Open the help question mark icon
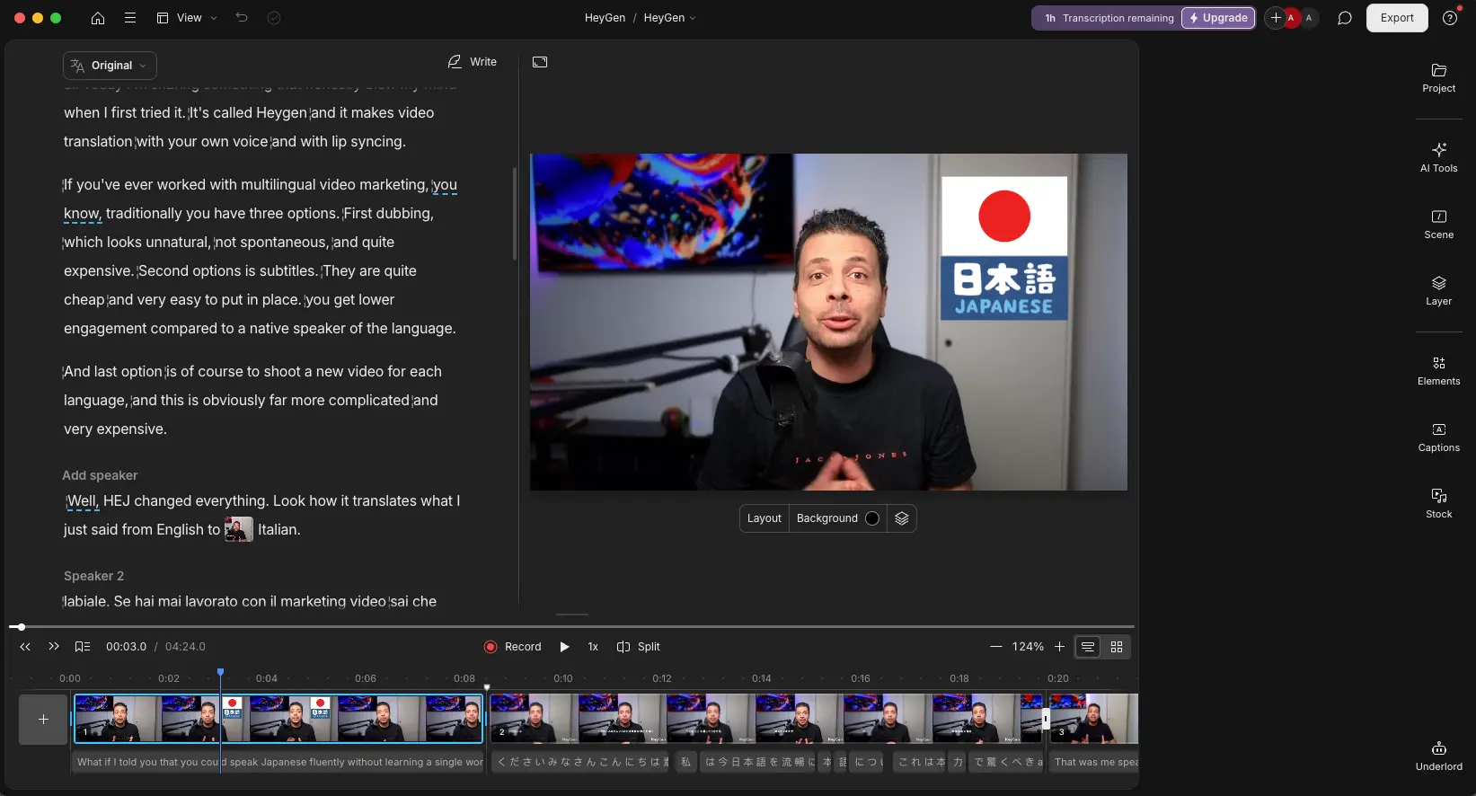The image size is (1476, 796). click(x=1450, y=18)
